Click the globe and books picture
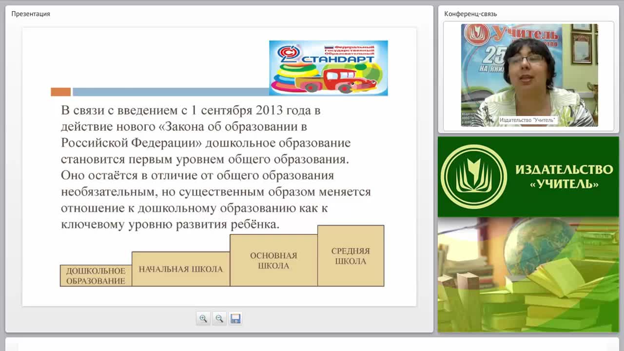Viewport: 624px width, 351px height. click(x=528, y=274)
